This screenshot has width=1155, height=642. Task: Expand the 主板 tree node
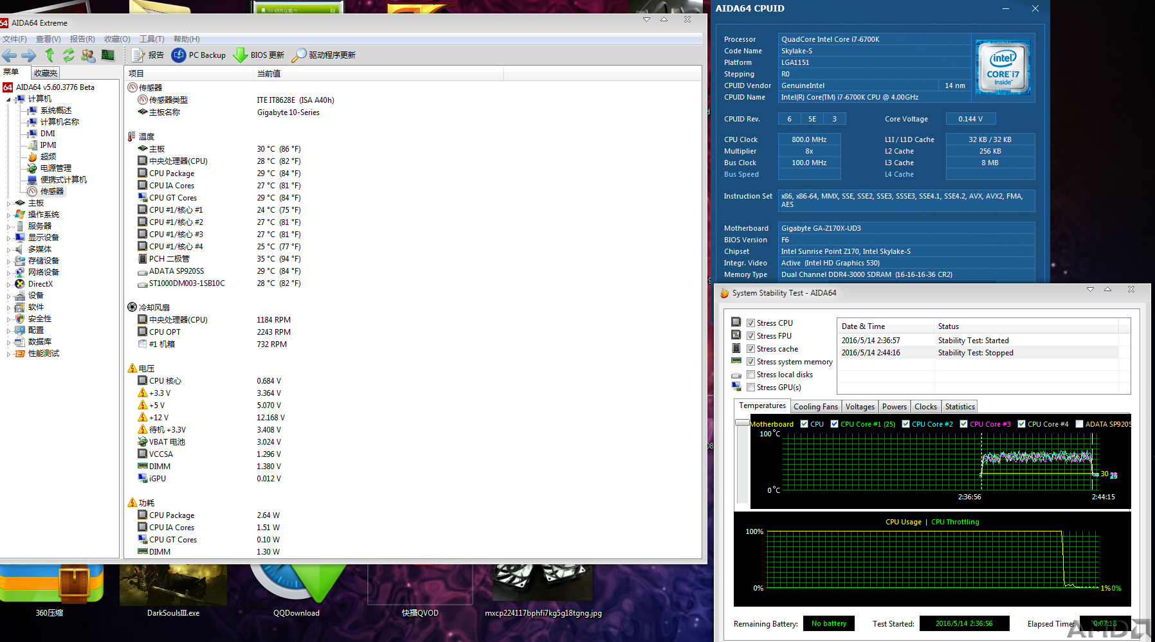(x=8, y=204)
